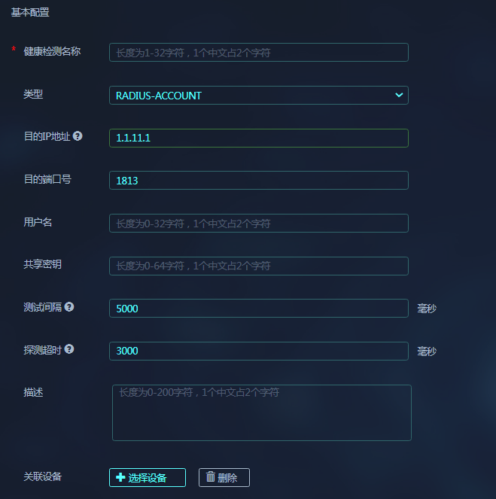Click inside the 描述 text area
This screenshot has width=496, height=499.
point(262,412)
